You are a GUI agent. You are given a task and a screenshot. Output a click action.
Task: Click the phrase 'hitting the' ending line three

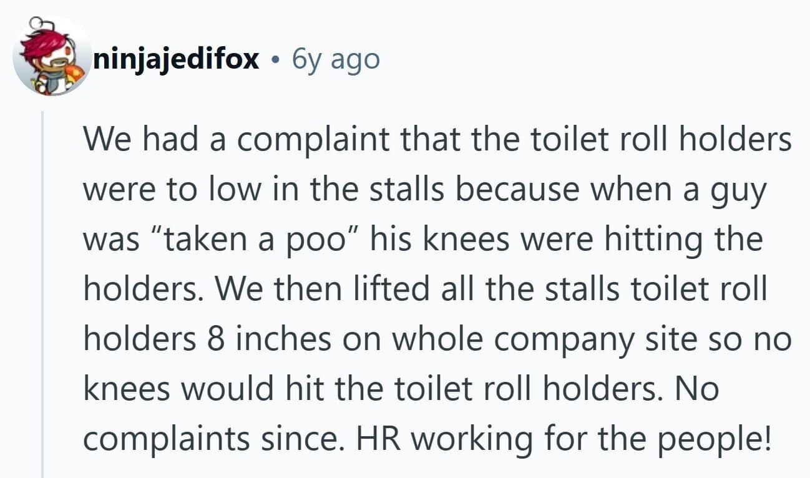[x=690, y=241]
